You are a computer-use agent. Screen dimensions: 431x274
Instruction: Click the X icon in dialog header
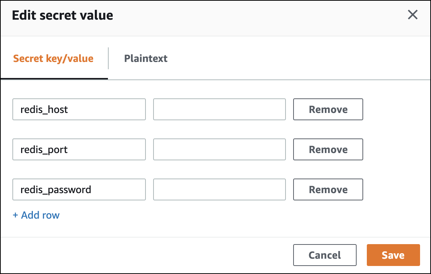(x=412, y=15)
